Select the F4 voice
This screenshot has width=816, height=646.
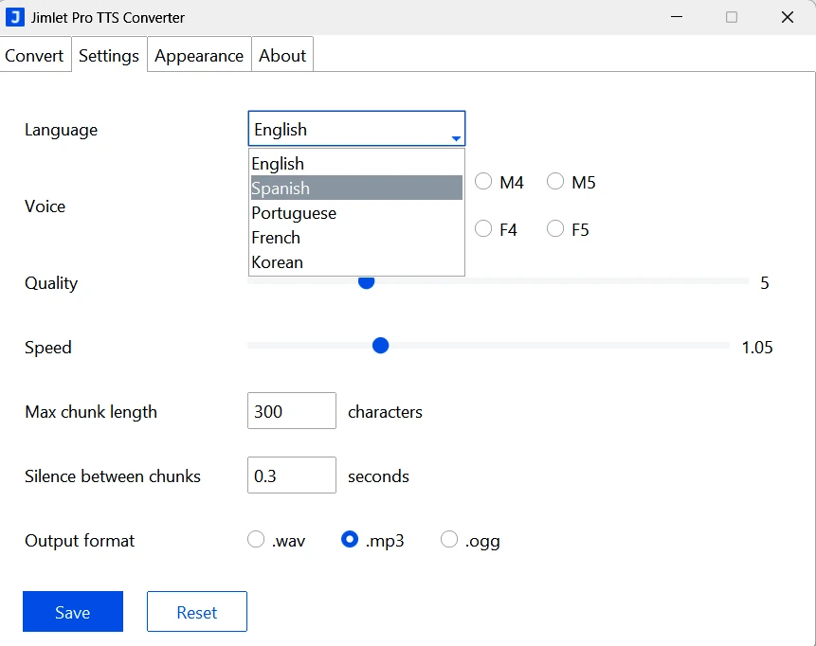pos(482,228)
